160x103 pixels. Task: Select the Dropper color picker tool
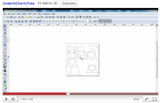tap(5, 89)
